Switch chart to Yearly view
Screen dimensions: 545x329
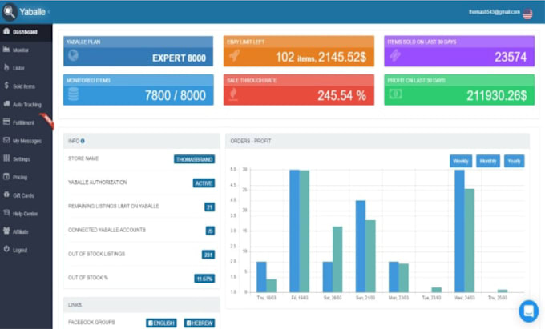(514, 161)
